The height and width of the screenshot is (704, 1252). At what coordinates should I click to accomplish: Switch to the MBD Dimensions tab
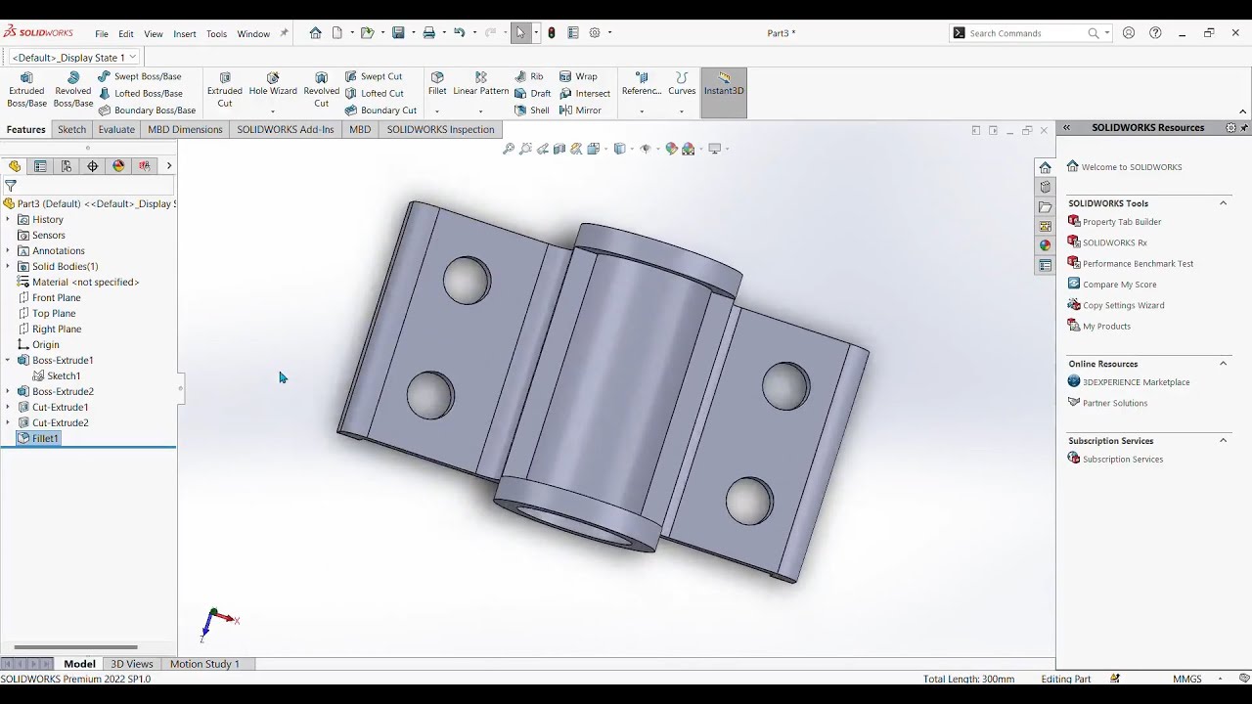tap(185, 129)
